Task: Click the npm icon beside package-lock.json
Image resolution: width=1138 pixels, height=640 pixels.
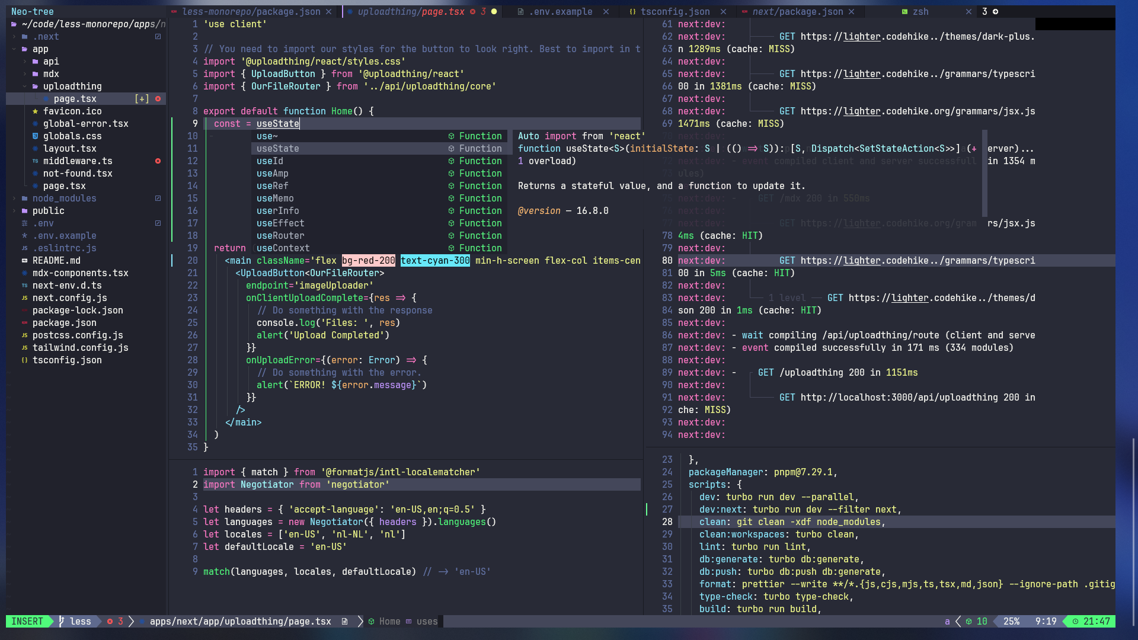Action: 24,311
